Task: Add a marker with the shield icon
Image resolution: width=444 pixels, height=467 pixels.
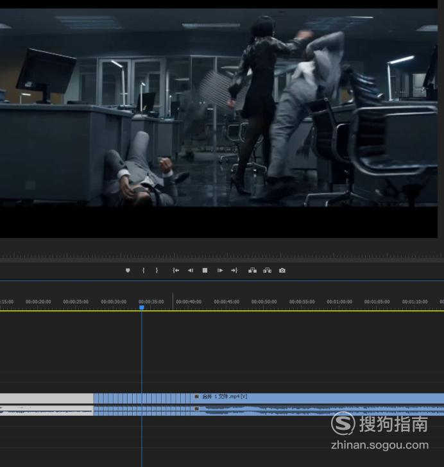Action: (128, 271)
